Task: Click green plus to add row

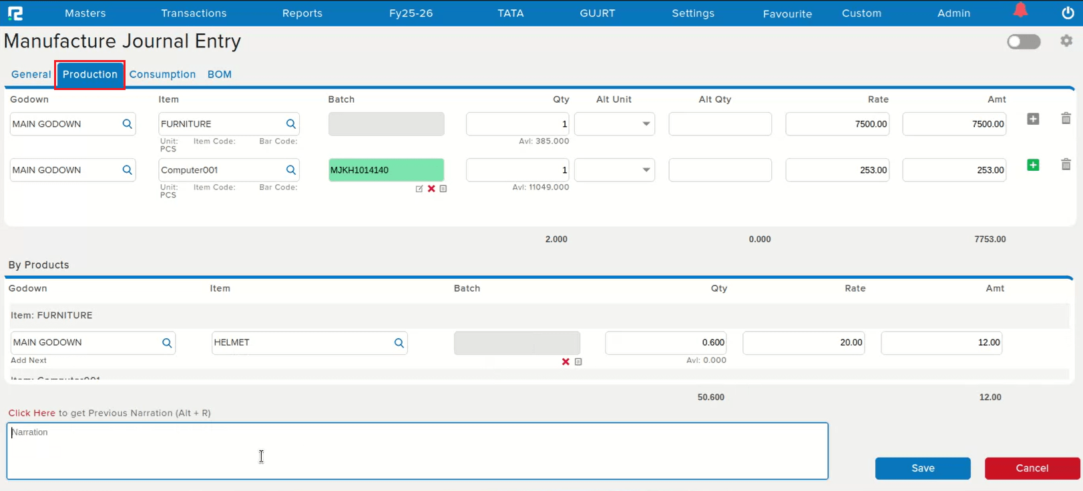Action: (1033, 165)
